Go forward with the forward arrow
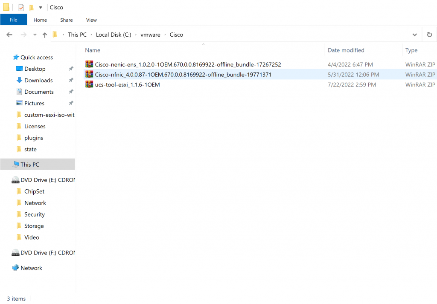The height and width of the screenshot is (304, 437). point(24,35)
